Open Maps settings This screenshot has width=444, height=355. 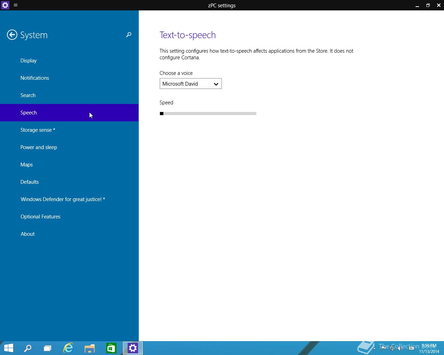click(69, 165)
